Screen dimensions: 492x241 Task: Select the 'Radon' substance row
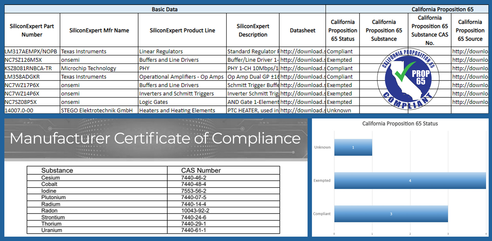[153, 211]
